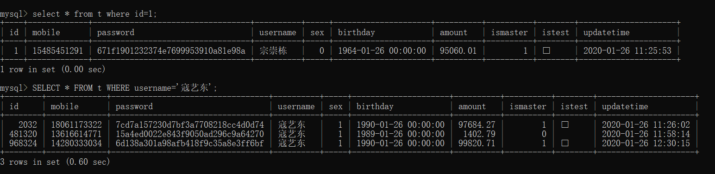Click mobile number 18061173322

tap(76, 125)
